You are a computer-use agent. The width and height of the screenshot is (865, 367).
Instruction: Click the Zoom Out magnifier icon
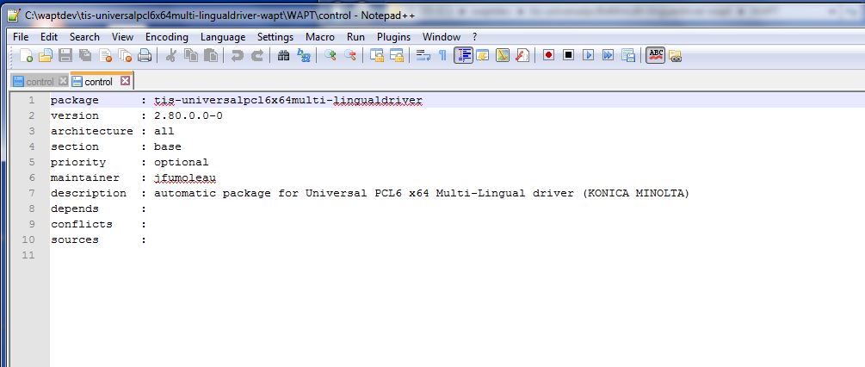pyautogui.click(x=349, y=55)
